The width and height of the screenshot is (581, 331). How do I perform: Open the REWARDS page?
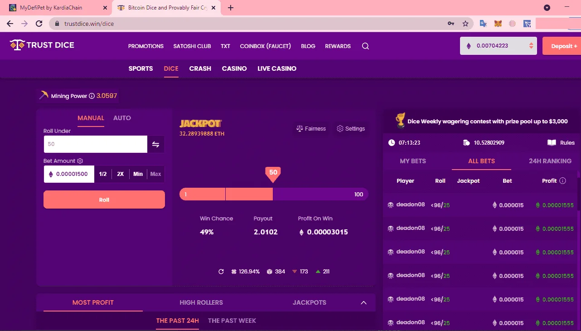coord(338,46)
